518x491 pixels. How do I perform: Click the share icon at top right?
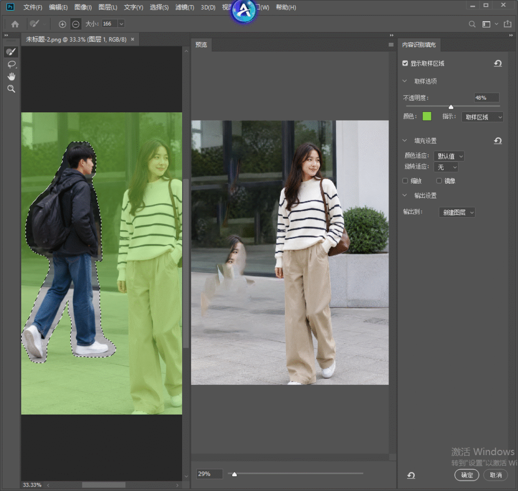[507, 24]
